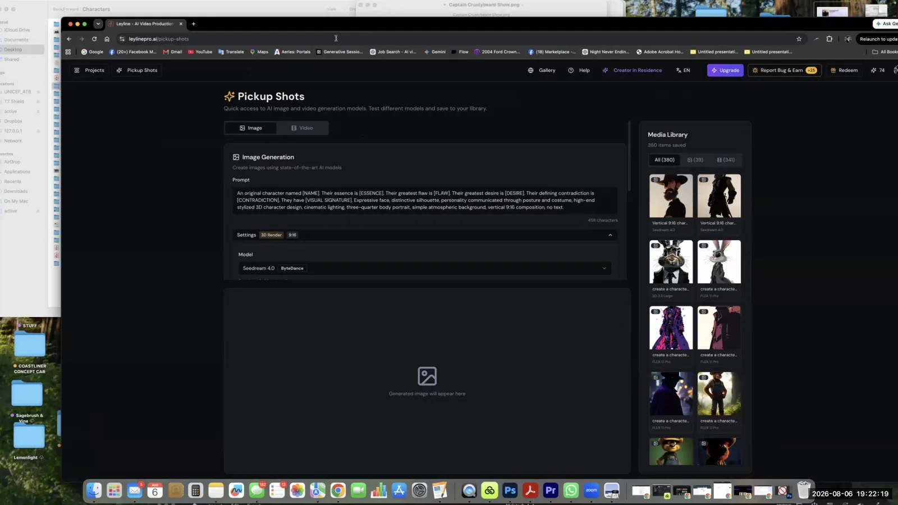Click the browser back arrow
This screenshot has width=898, height=505.
pos(69,39)
